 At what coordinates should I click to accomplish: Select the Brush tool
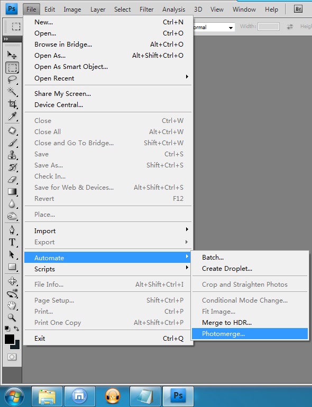pyautogui.click(x=12, y=143)
